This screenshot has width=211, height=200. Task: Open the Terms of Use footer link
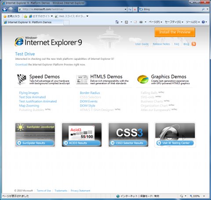pyautogui.click(x=44, y=191)
